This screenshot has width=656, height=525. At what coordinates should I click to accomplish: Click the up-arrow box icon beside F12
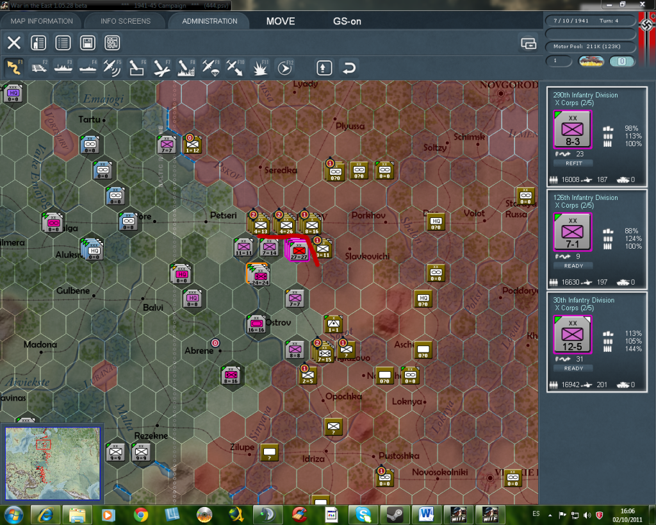(x=324, y=68)
